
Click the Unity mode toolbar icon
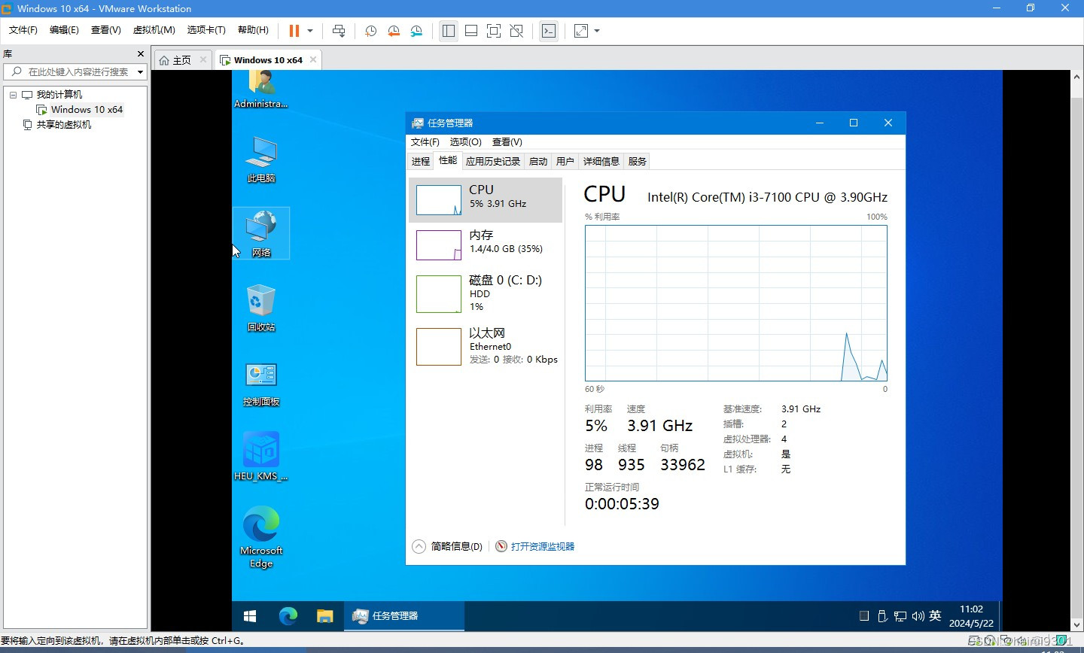pos(516,31)
